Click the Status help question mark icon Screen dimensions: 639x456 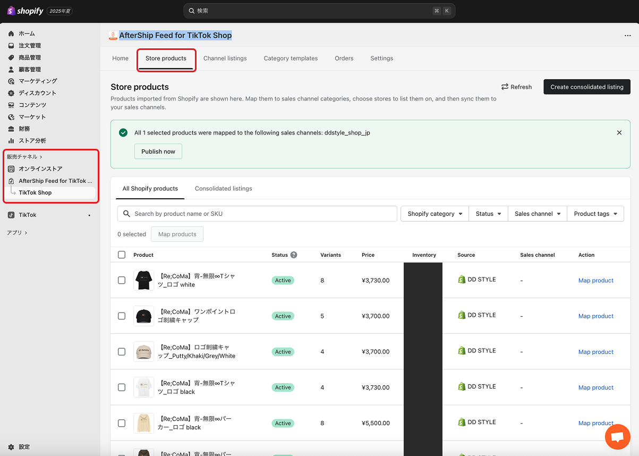[294, 255]
